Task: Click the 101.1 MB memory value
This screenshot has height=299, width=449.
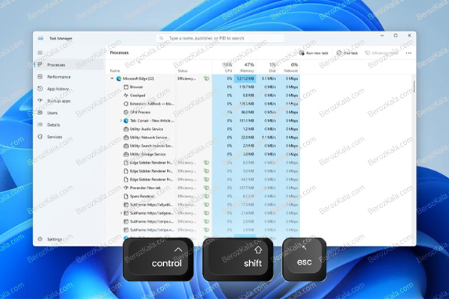Action: point(246,120)
